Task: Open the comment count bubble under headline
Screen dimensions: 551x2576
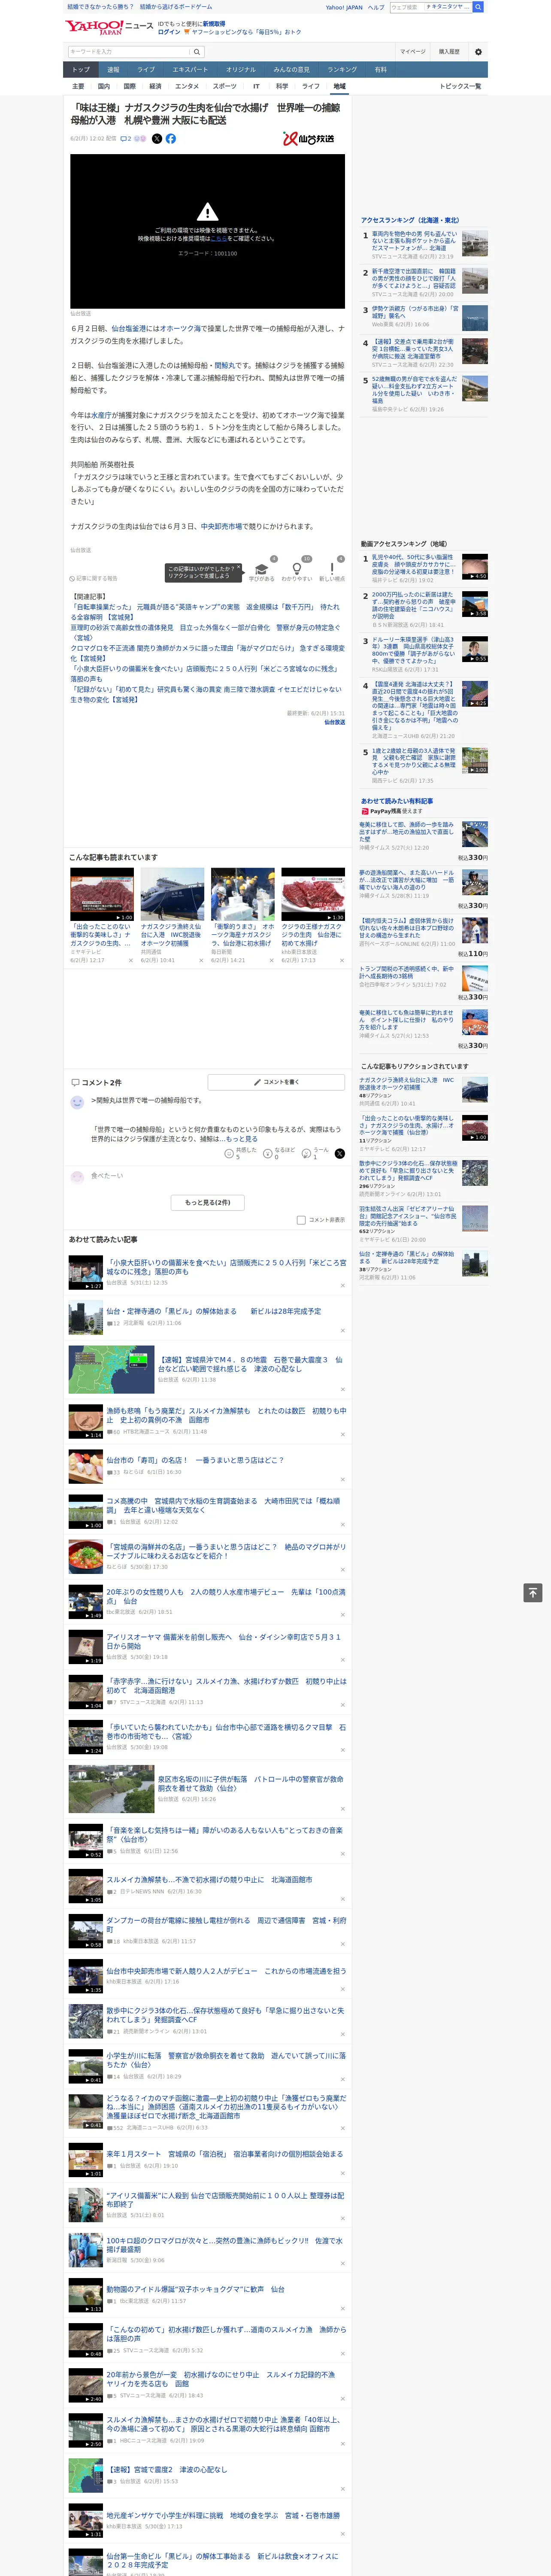Action: pyautogui.click(x=126, y=139)
